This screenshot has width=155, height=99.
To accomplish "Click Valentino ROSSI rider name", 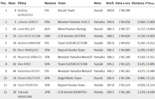I will (29, 71).
